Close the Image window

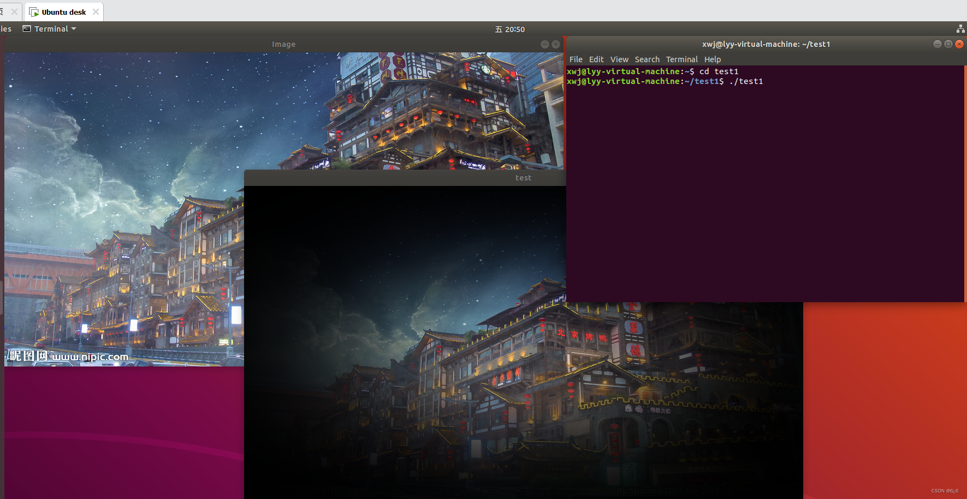click(556, 44)
